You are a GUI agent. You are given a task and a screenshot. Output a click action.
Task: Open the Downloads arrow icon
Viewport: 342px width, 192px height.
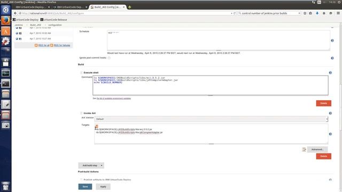[x=317, y=13]
